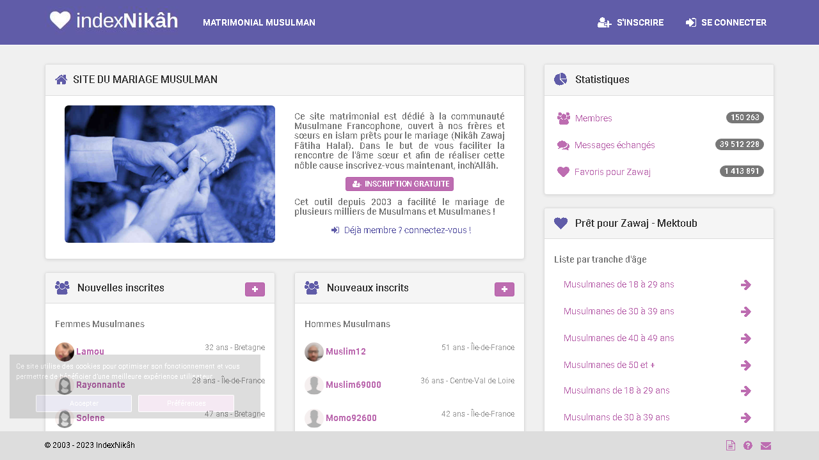Click SE CONNECTER to log in

(734, 22)
